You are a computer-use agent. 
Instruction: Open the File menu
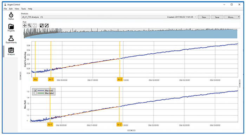[x=5, y=9]
